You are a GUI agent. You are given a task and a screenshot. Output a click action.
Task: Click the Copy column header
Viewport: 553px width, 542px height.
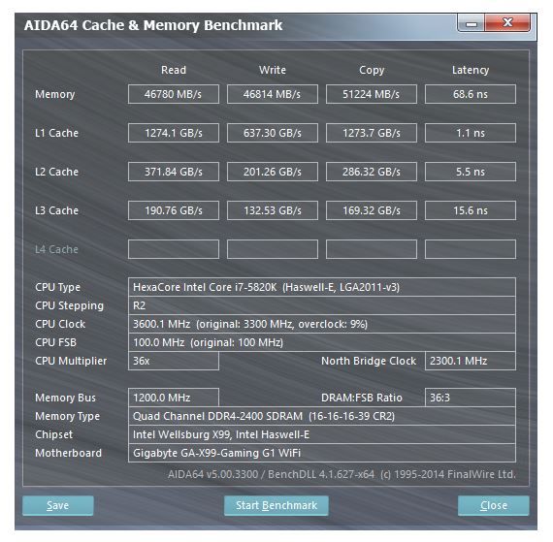372,70
